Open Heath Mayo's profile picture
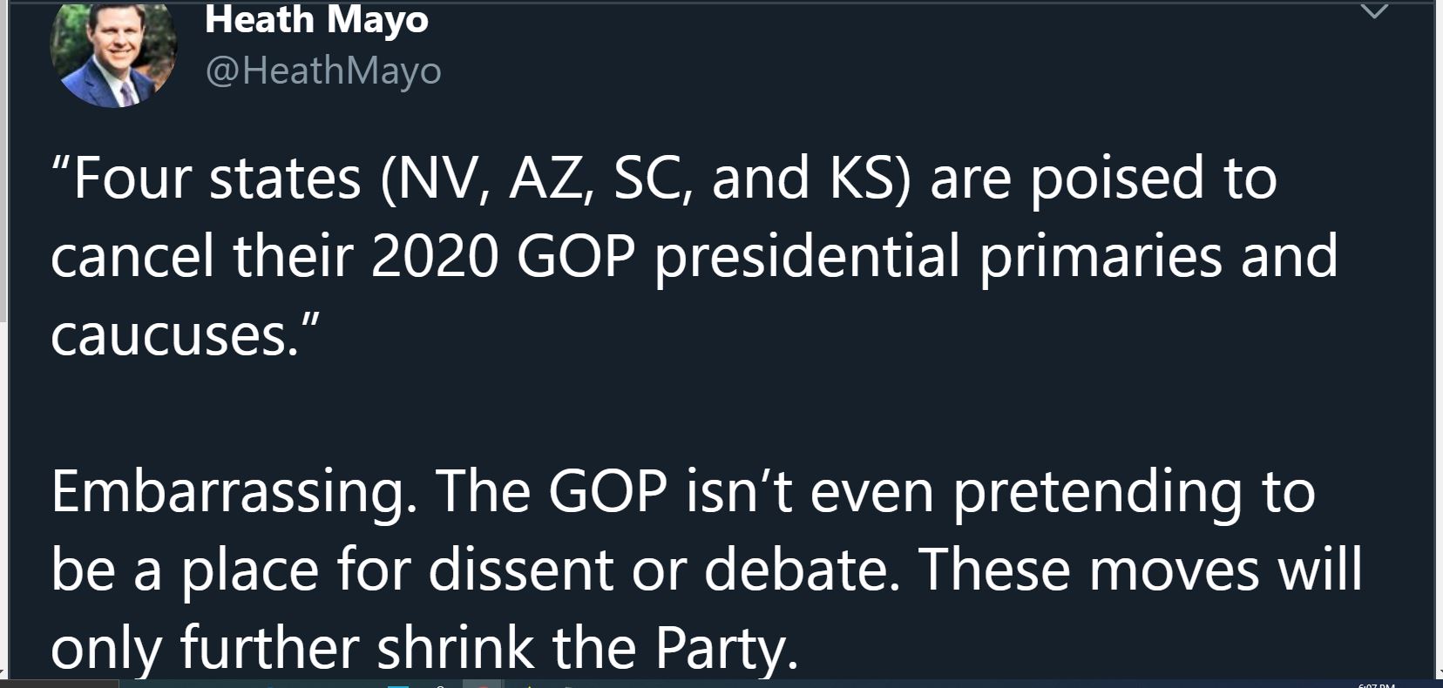1443x688 pixels. coord(113,54)
